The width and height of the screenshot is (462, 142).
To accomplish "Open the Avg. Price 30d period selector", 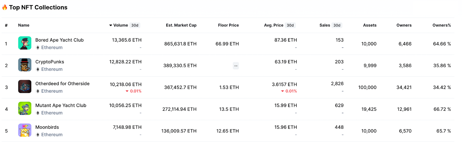I will (290, 25).
